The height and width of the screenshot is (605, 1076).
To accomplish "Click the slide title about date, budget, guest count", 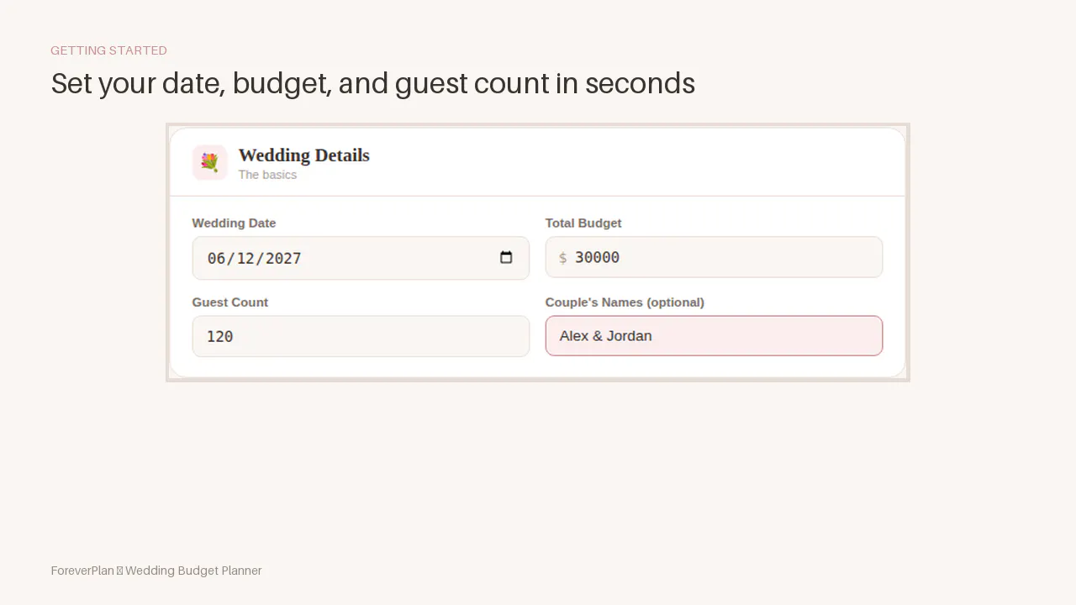I will click(x=372, y=83).
